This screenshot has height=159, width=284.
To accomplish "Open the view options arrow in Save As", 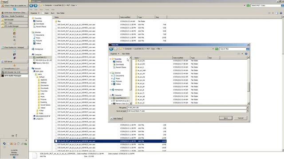I will click(x=242, y=54).
